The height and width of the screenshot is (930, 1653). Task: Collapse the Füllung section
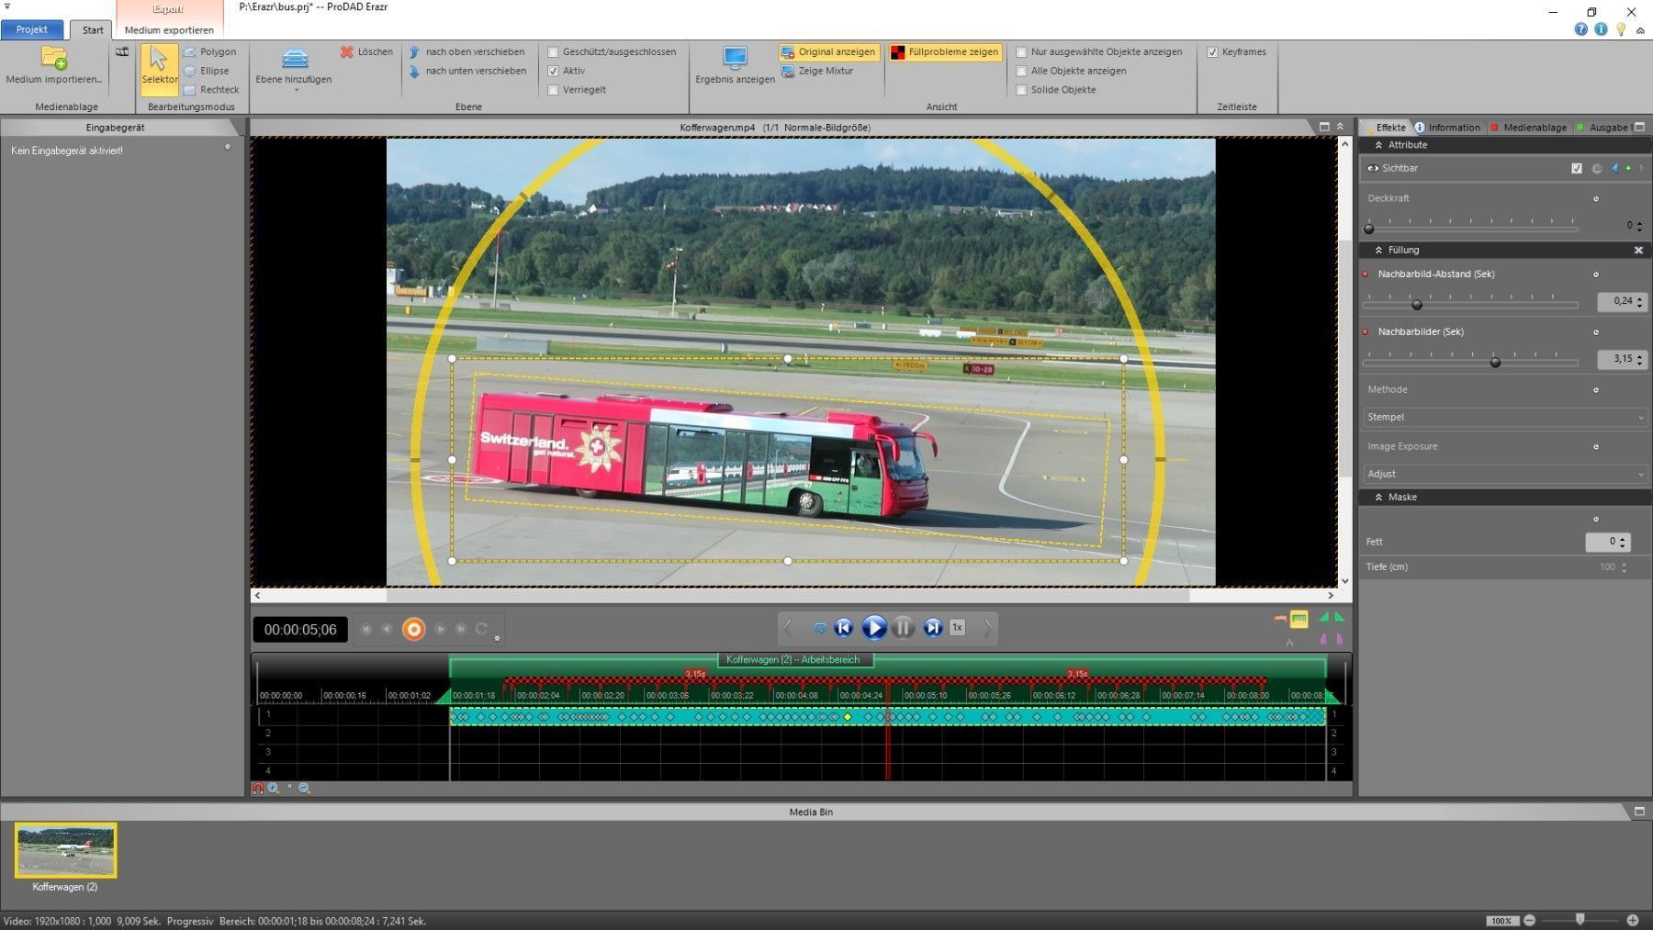[x=1378, y=250]
